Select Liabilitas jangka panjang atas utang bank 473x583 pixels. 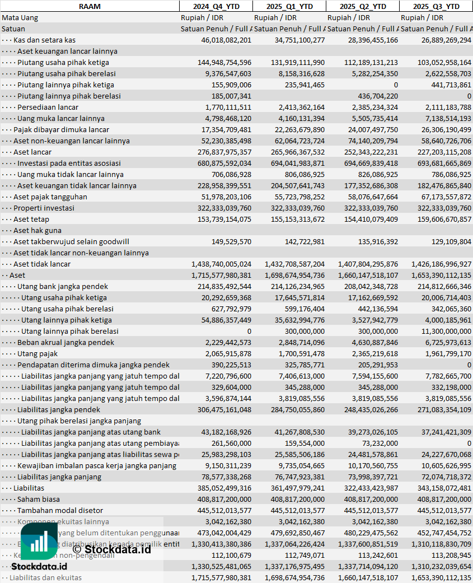click(91, 432)
